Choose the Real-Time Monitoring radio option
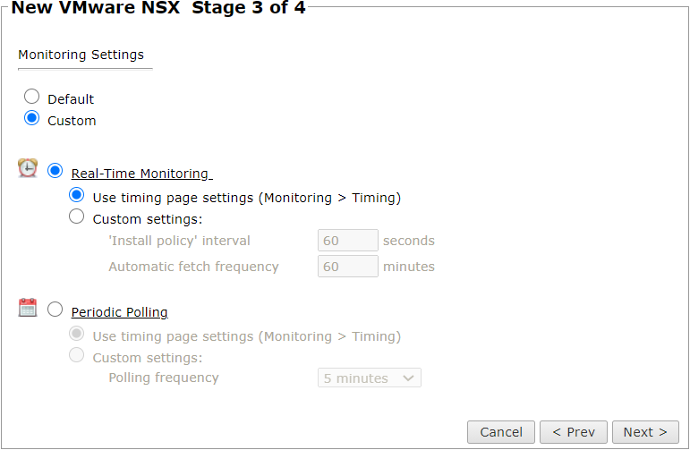 [x=55, y=171]
